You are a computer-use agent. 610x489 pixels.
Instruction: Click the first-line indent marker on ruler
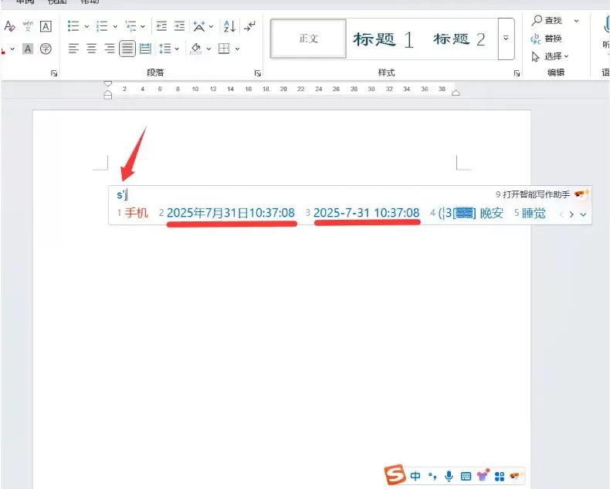pyautogui.click(x=108, y=83)
